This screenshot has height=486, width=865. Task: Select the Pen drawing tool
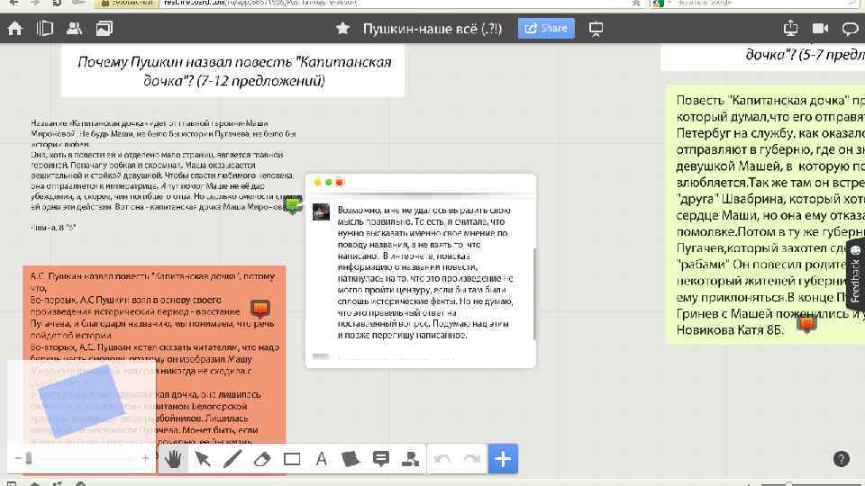[x=232, y=459]
